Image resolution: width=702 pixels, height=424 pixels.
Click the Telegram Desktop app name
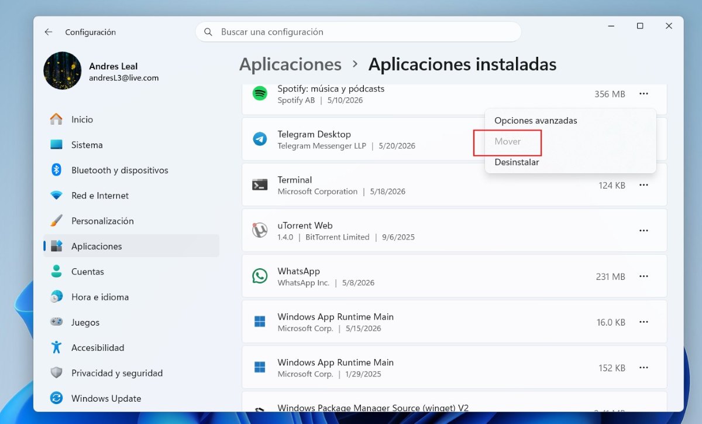point(314,134)
